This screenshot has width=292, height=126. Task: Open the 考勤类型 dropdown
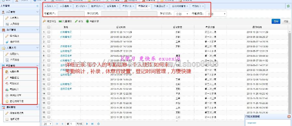point(216,14)
